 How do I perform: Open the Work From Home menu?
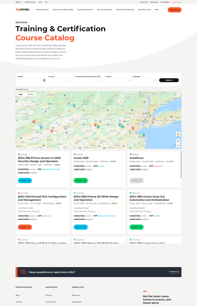(144, 10)
